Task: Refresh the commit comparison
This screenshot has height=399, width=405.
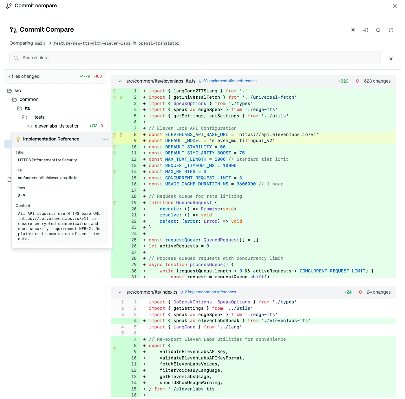Action: click(x=391, y=30)
